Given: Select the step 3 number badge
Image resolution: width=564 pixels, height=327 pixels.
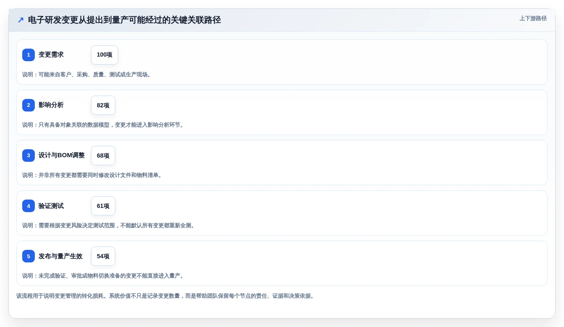Looking at the screenshot, I should pos(29,156).
